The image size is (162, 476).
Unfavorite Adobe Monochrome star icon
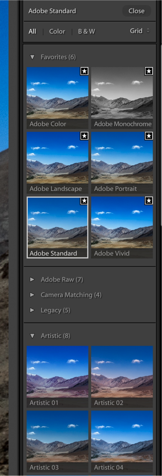point(149,71)
